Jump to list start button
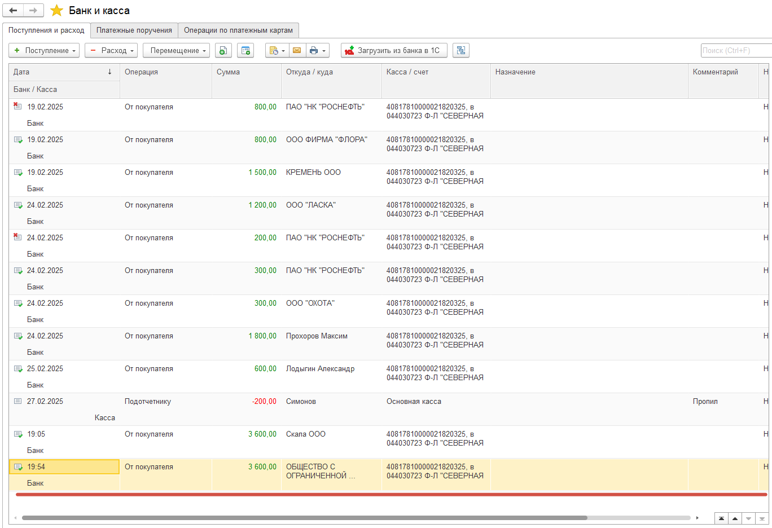Viewport: 772px width, 528px height. (x=721, y=518)
